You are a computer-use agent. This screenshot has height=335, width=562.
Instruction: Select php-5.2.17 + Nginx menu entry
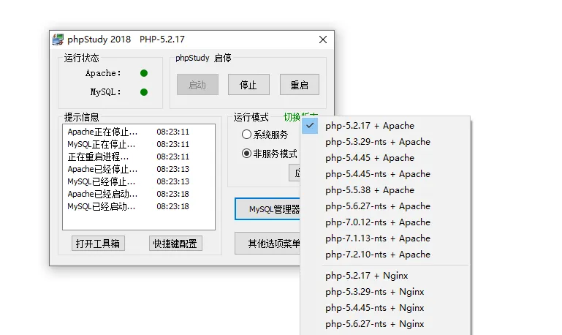click(385, 276)
